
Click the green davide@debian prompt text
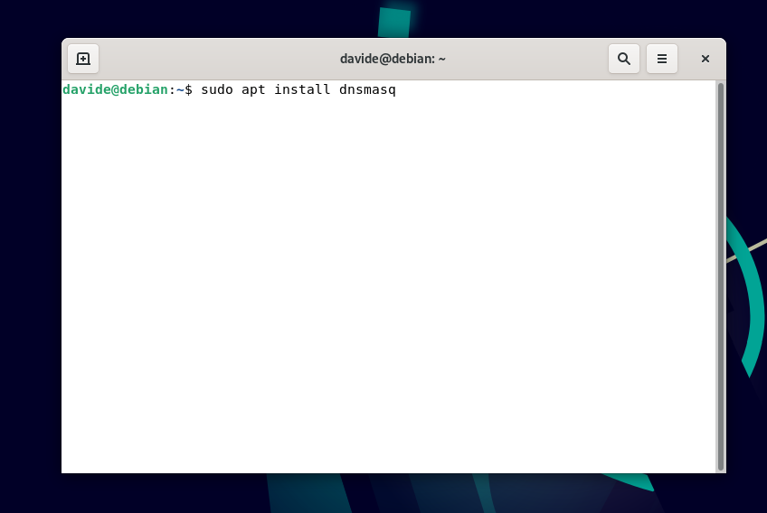tap(116, 89)
